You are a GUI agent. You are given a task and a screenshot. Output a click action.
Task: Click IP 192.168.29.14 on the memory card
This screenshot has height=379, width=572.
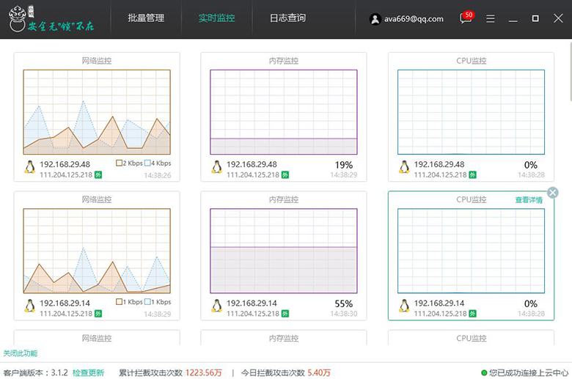(252, 303)
